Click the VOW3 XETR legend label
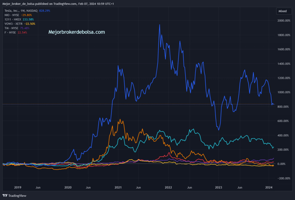Viewport: 295px width, 200px height. [x=13, y=24]
